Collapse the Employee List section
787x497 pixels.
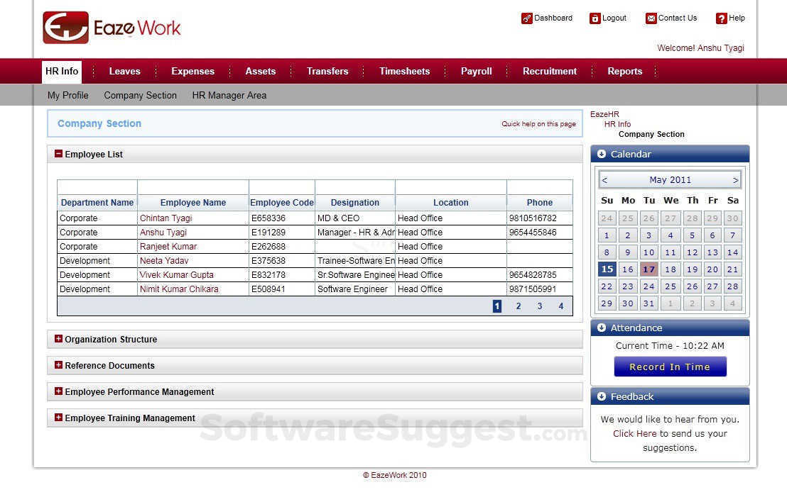click(59, 154)
